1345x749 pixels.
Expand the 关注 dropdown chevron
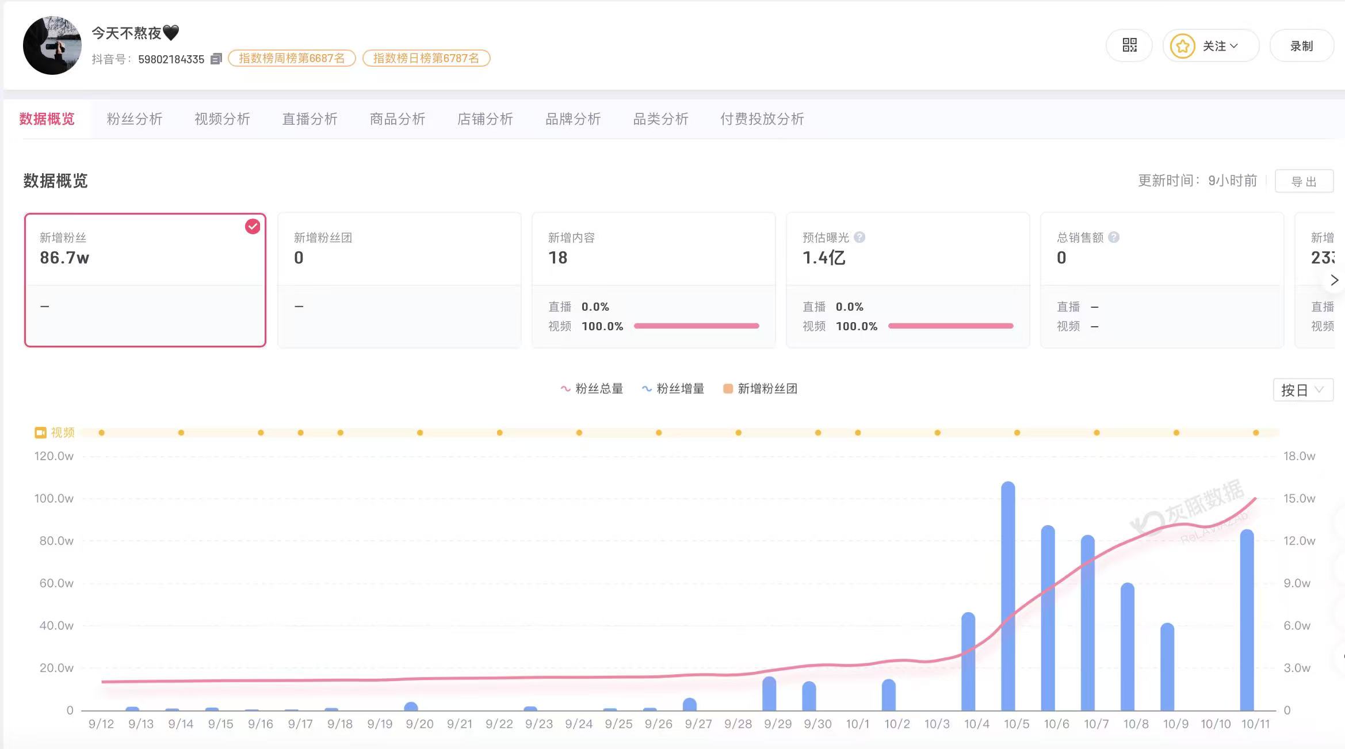pyautogui.click(x=1233, y=46)
